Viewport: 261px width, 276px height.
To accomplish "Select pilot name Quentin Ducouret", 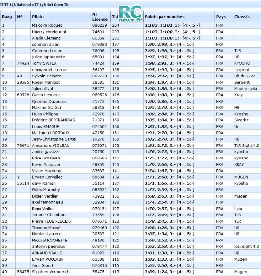I will coord(49,102).
